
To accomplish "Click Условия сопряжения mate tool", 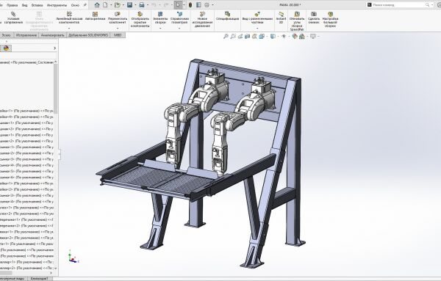I will point(13,18).
